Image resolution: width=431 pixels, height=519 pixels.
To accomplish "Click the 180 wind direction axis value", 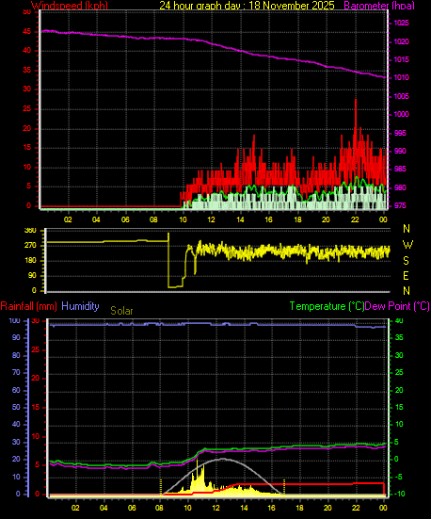I will [31, 261].
